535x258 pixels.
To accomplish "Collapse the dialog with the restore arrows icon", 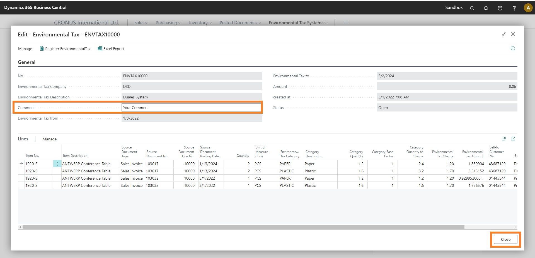I will pos(504,34).
